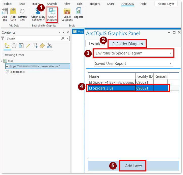
Task: Open the Share ribbon tab
Action: pyautogui.click(x=111, y=4)
